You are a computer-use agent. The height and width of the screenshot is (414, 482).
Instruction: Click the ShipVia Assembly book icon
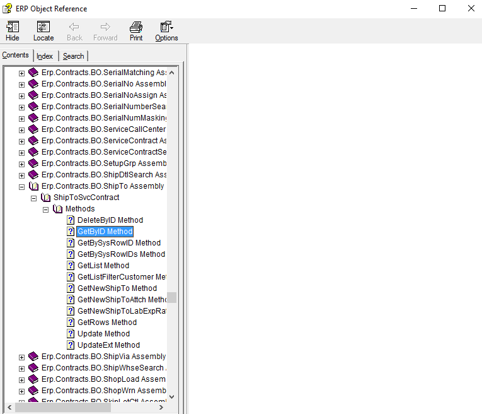(33, 357)
